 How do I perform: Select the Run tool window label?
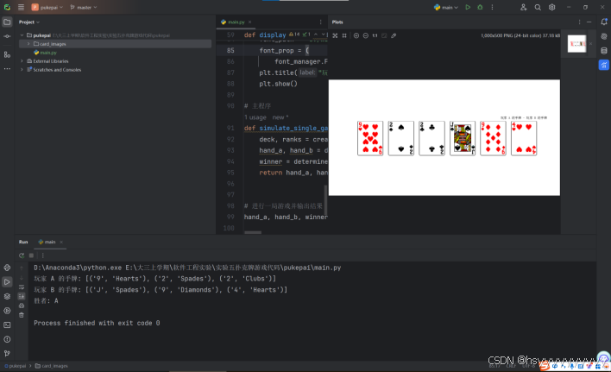tap(23, 242)
